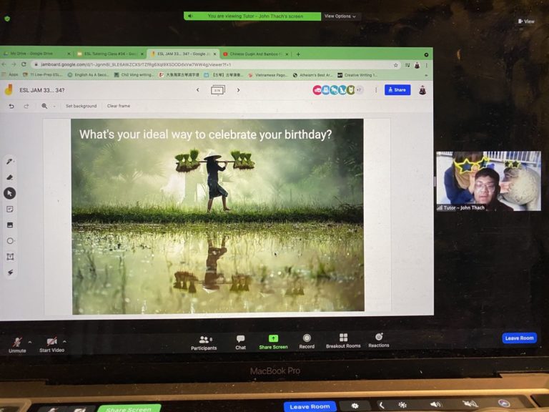Click the ESL JAM 33... 34? title
Screen dimensions: 549x412
[42, 90]
